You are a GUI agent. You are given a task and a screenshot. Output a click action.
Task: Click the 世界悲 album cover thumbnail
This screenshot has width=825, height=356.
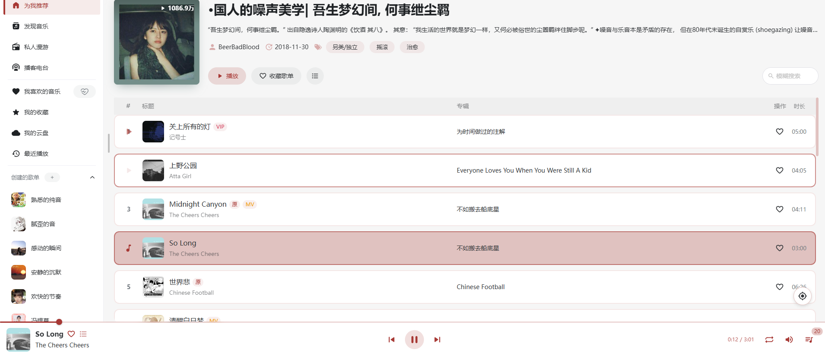(x=153, y=287)
